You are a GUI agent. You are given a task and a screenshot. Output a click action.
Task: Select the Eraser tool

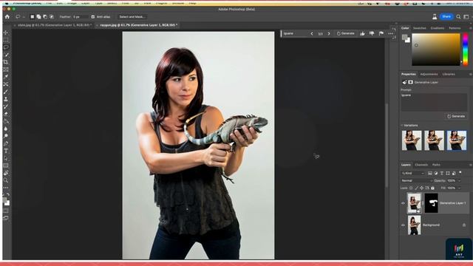point(6,114)
